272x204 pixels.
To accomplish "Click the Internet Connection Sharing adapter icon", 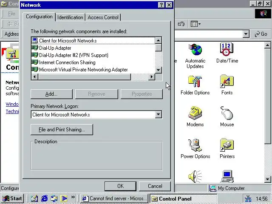I will click(x=35, y=62).
